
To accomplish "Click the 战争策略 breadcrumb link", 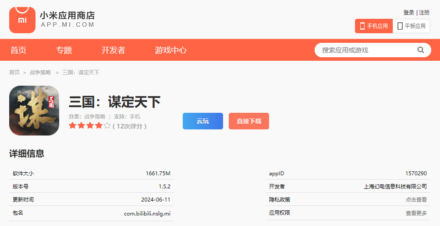I will [40, 73].
